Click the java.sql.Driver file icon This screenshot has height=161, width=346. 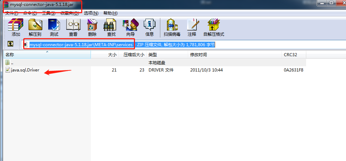[8, 70]
